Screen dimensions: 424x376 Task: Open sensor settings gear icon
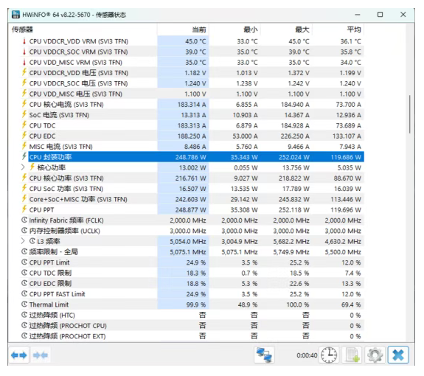click(x=375, y=355)
